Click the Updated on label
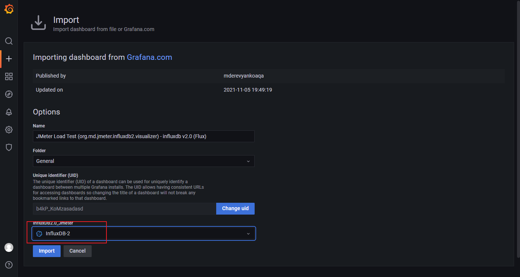 [x=49, y=90]
